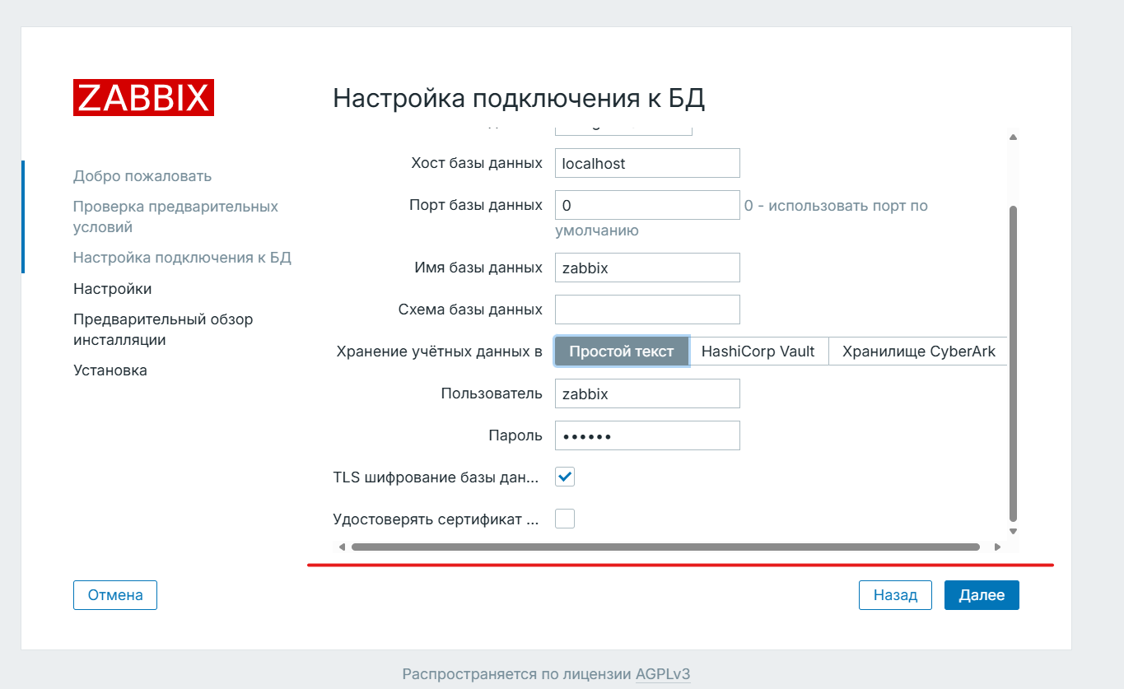Click the ZABBIX logo
This screenshot has width=1124, height=689.
tap(143, 98)
